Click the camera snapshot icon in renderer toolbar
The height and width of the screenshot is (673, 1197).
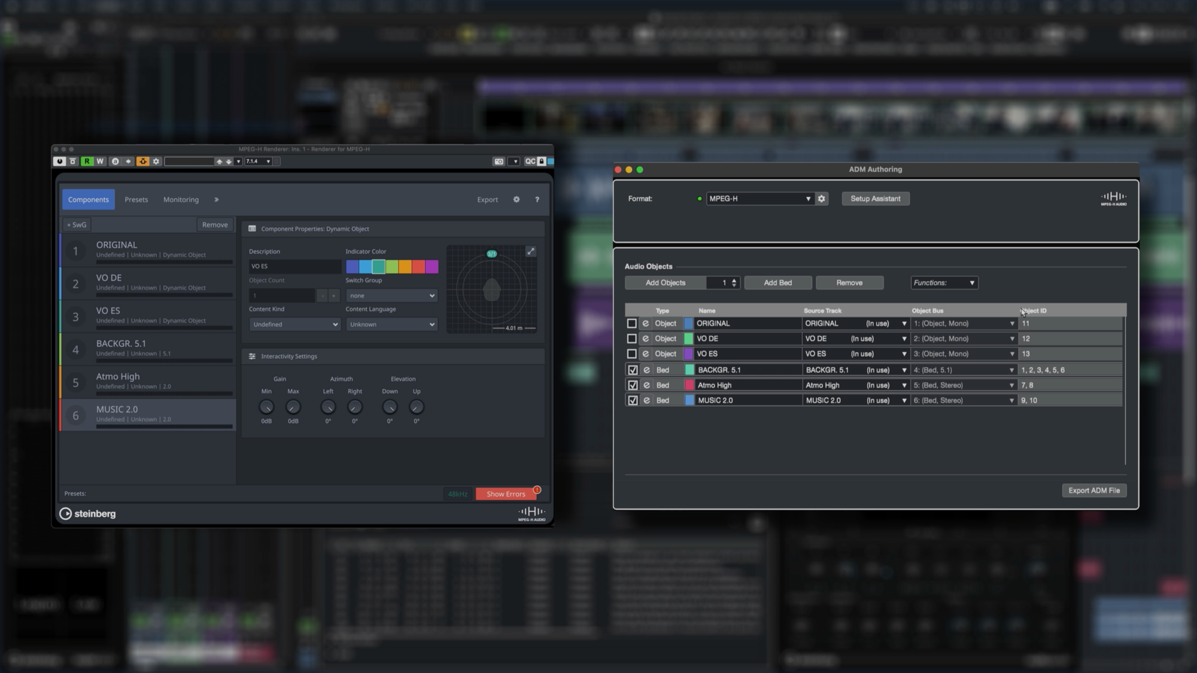coord(500,162)
